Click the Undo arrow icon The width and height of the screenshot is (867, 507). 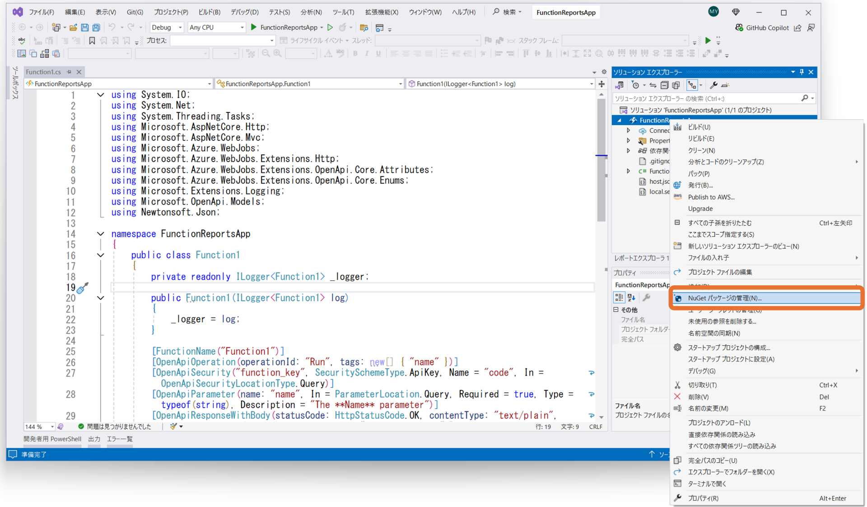pos(112,28)
